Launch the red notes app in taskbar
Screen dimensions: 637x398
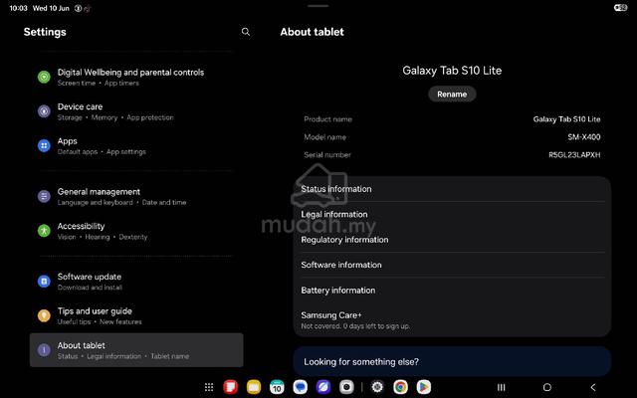coord(230,387)
